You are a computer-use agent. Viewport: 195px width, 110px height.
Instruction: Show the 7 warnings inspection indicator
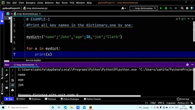[178, 19]
